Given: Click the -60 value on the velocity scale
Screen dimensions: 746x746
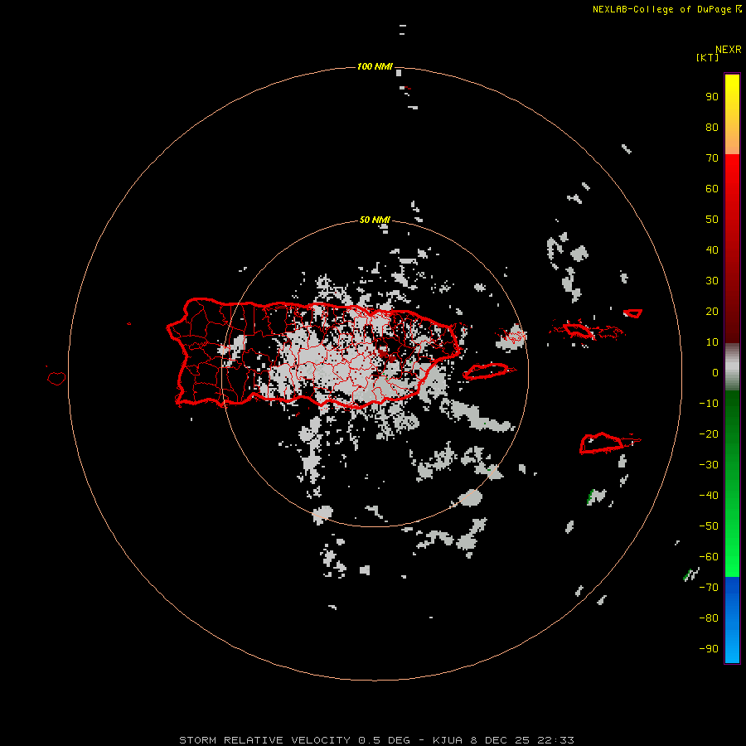Looking at the screenshot, I should (x=709, y=557).
